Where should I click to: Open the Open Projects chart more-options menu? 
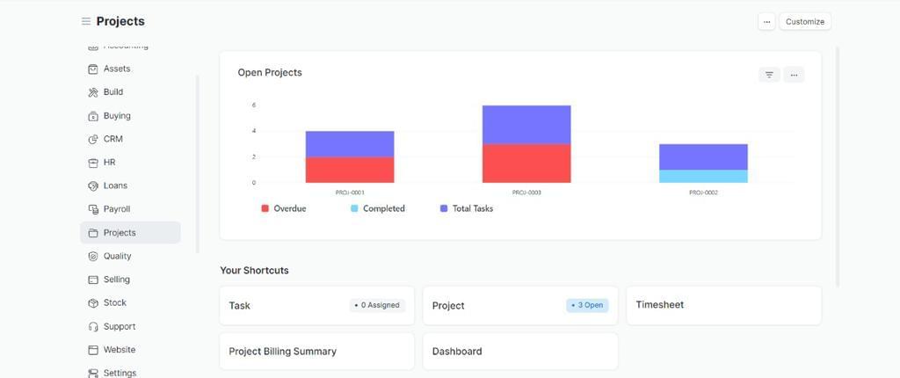[794, 75]
